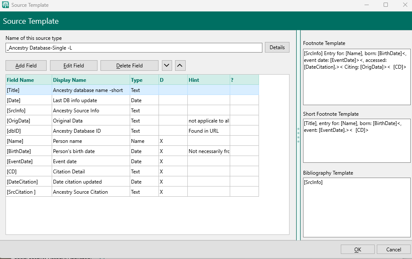
Task: Sort by the Field Name column header
Action: (x=28, y=80)
